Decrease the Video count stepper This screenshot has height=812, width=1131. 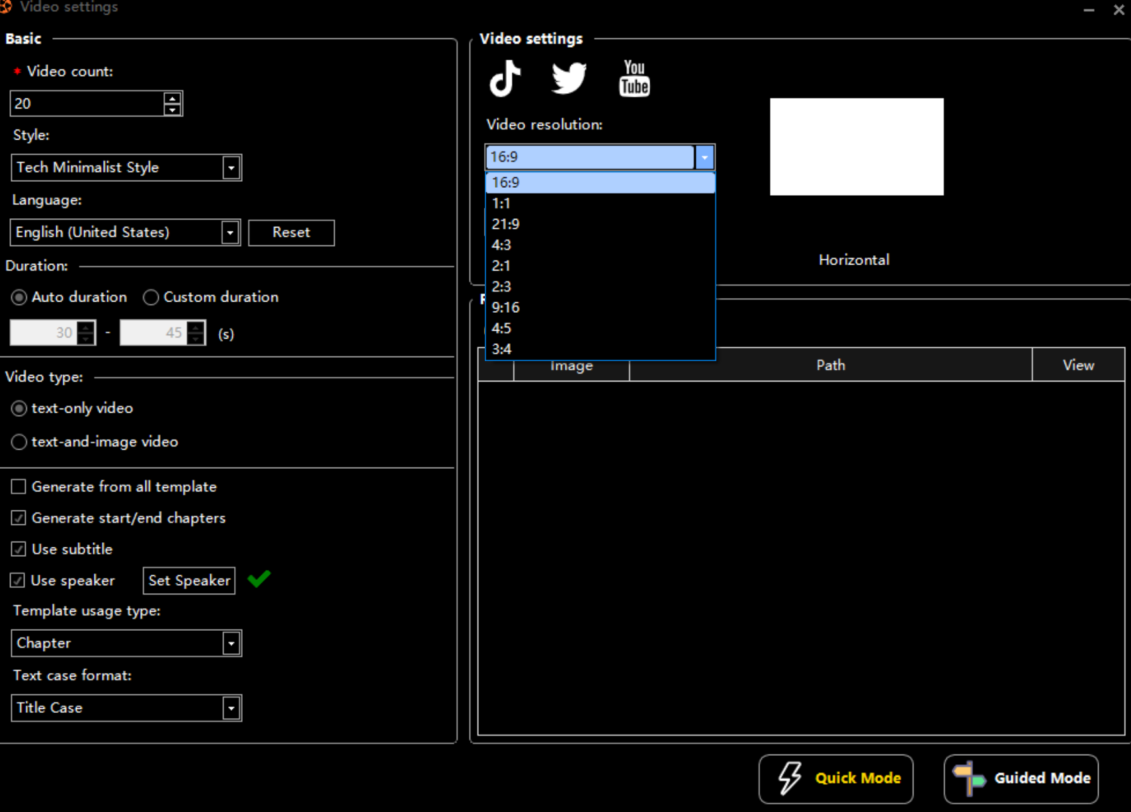(173, 110)
